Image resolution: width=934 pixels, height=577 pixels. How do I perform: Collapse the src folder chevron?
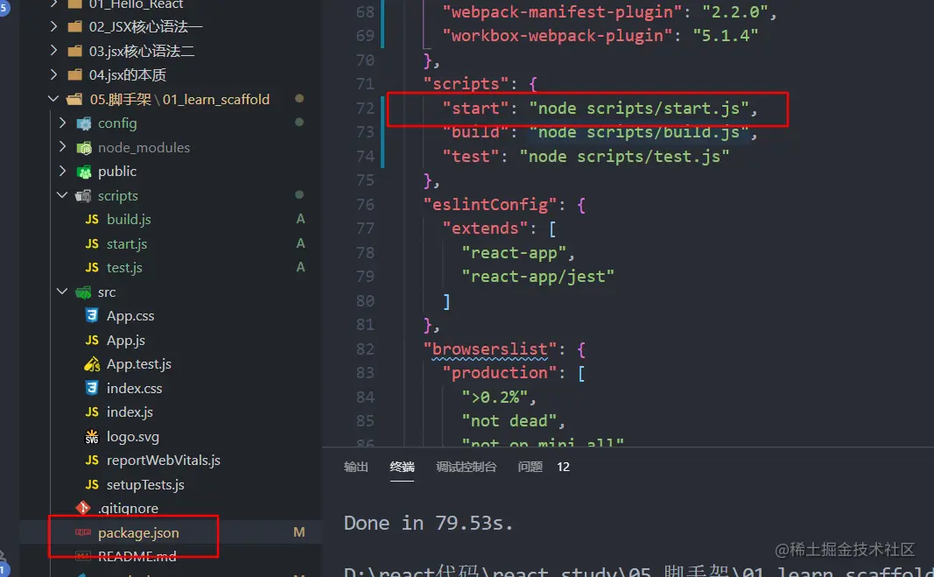pyautogui.click(x=62, y=292)
